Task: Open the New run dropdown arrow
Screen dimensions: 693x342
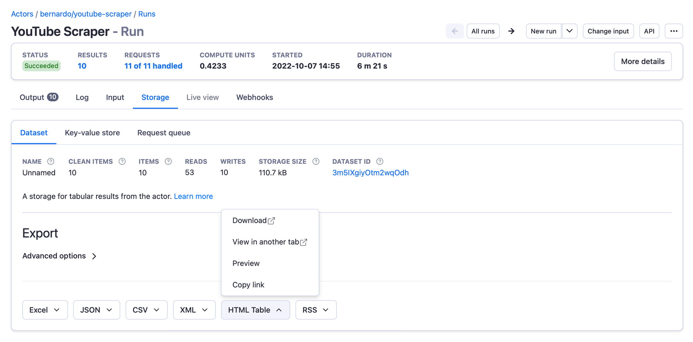Action: pyautogui.click(x=569, y=31)
